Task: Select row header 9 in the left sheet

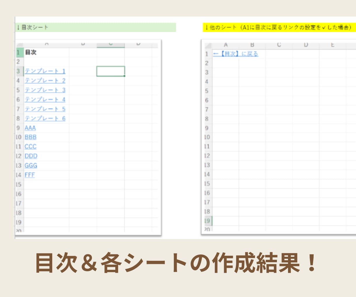Action: coord(20,128)
